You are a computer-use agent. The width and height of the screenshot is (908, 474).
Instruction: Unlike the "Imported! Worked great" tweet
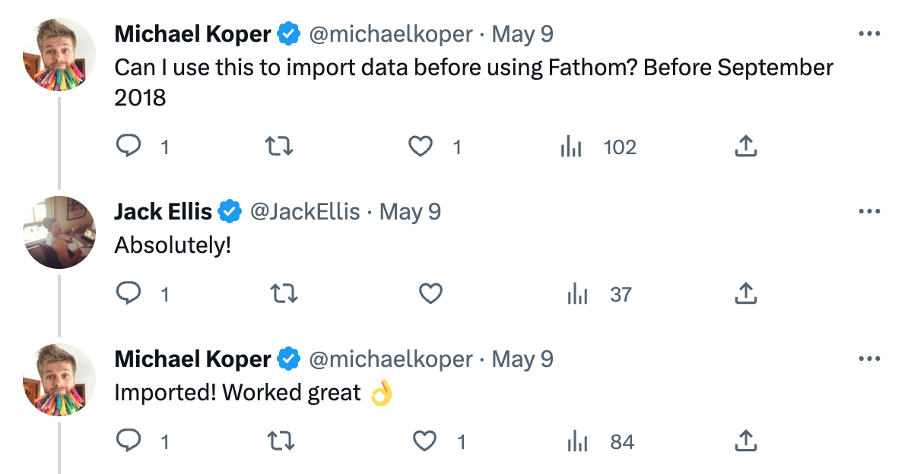pyautogui.click(x=424, y=441)
